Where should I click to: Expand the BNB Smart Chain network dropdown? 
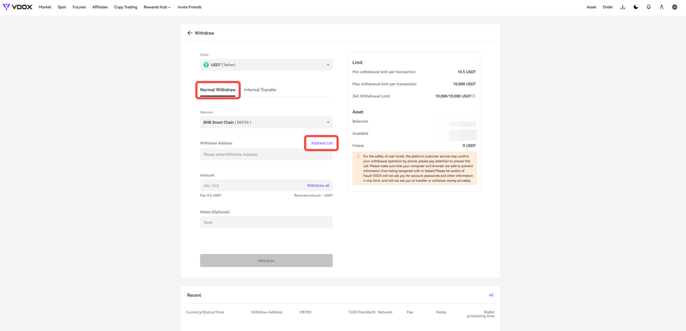(x=266, y=122)
